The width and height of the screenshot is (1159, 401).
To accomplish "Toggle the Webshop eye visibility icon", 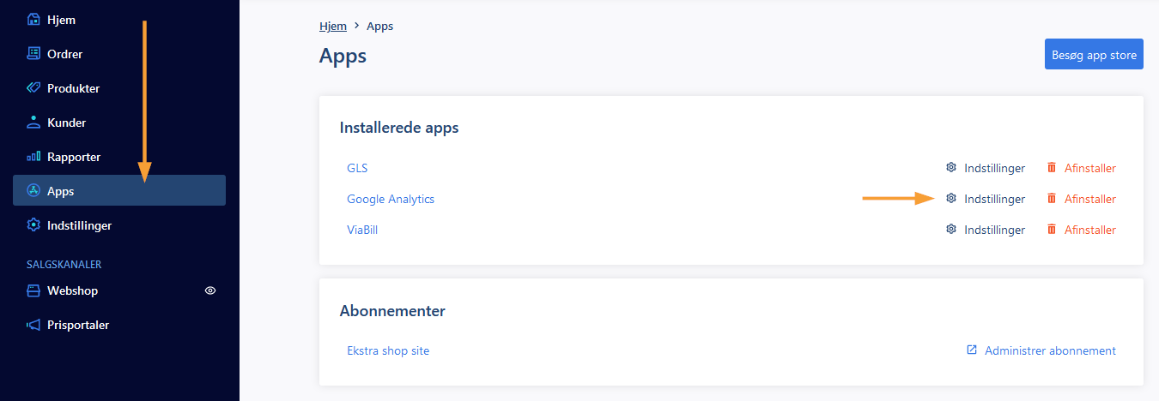I will (210, 290).
